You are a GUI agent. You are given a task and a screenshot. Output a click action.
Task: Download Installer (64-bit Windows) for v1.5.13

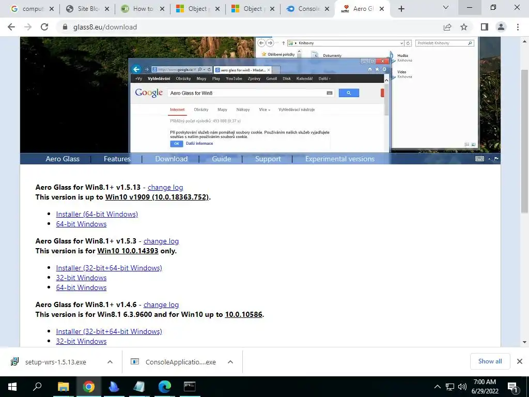tap(97, 214)
